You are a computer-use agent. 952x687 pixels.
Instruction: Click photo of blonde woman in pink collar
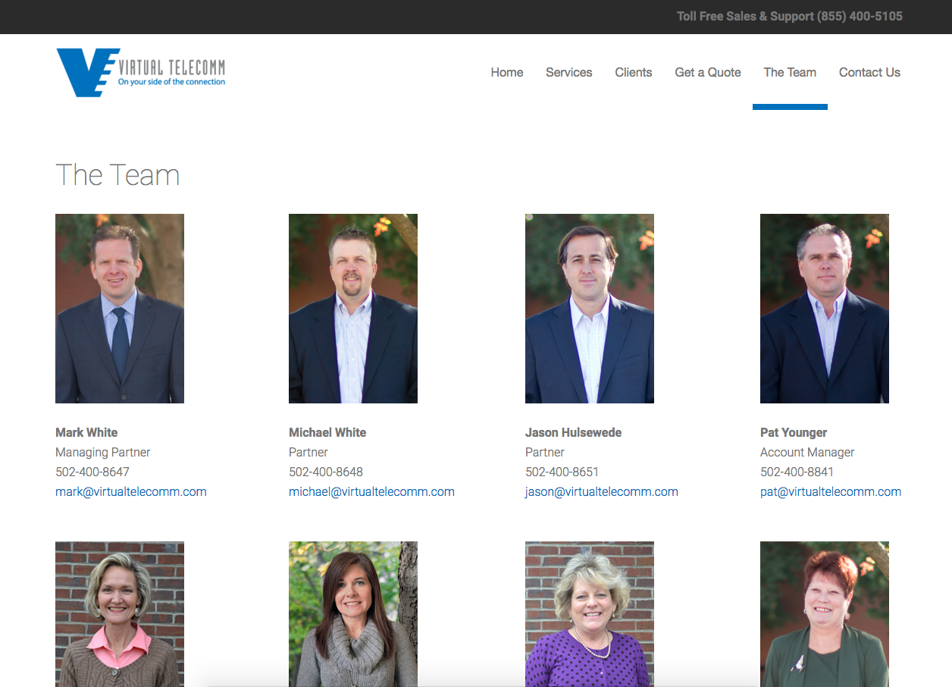tap(120, 614)
